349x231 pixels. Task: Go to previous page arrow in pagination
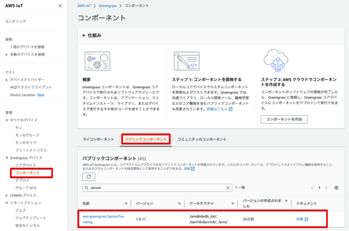pyautogui.click(x=312, y=188)
